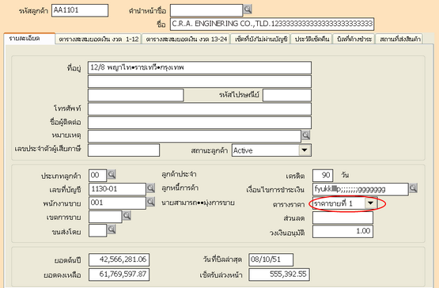The image size is (439, 288).
Task: Click เงื่อนไขการชำระเงิน text field
Action: (361, 189)
